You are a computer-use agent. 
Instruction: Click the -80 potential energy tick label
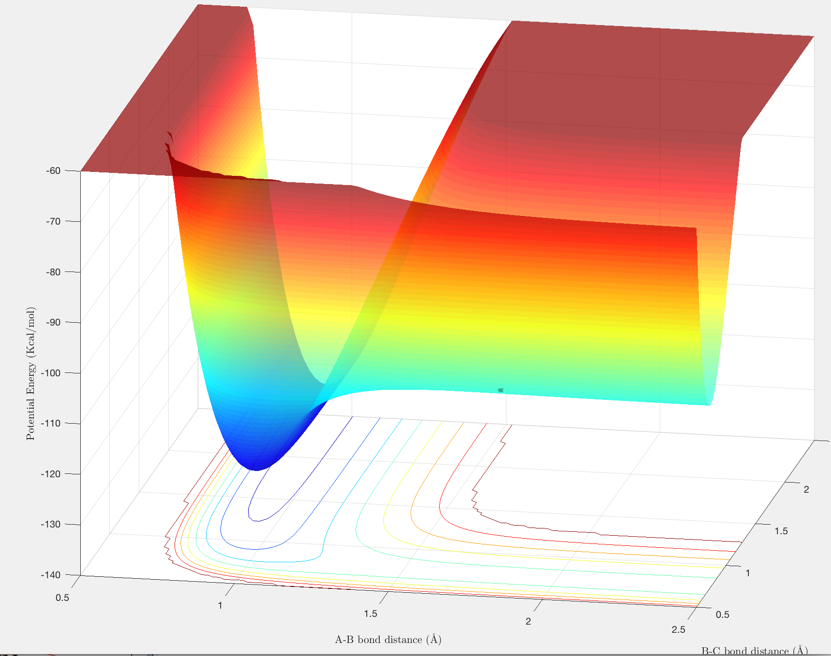tap(53, 272)
